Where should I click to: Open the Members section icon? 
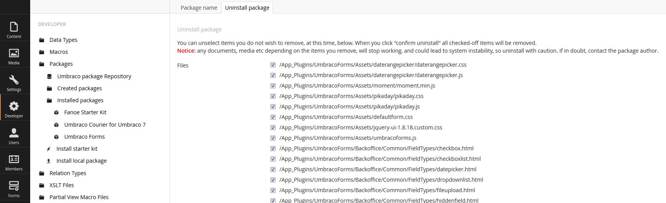click(x=14, y=159)
